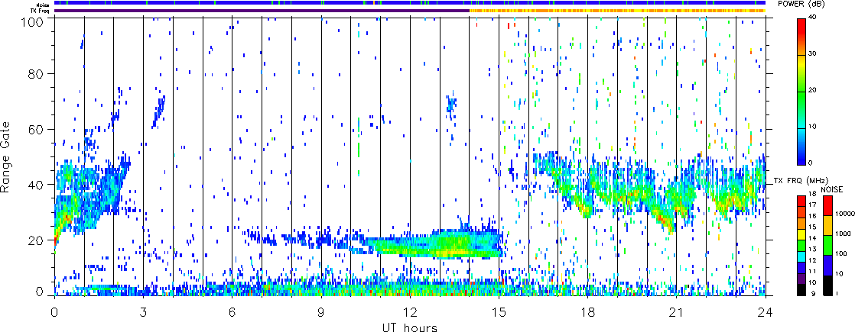Pick the red segment of the POWER color bar
The width and height of the screenshot is (855, 332).
click(801, 27)
